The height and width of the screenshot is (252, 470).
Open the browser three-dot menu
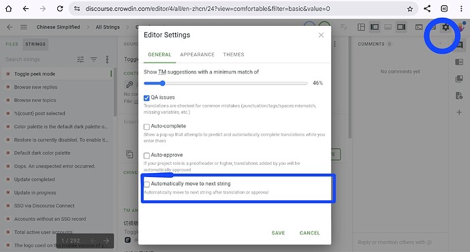461,9
